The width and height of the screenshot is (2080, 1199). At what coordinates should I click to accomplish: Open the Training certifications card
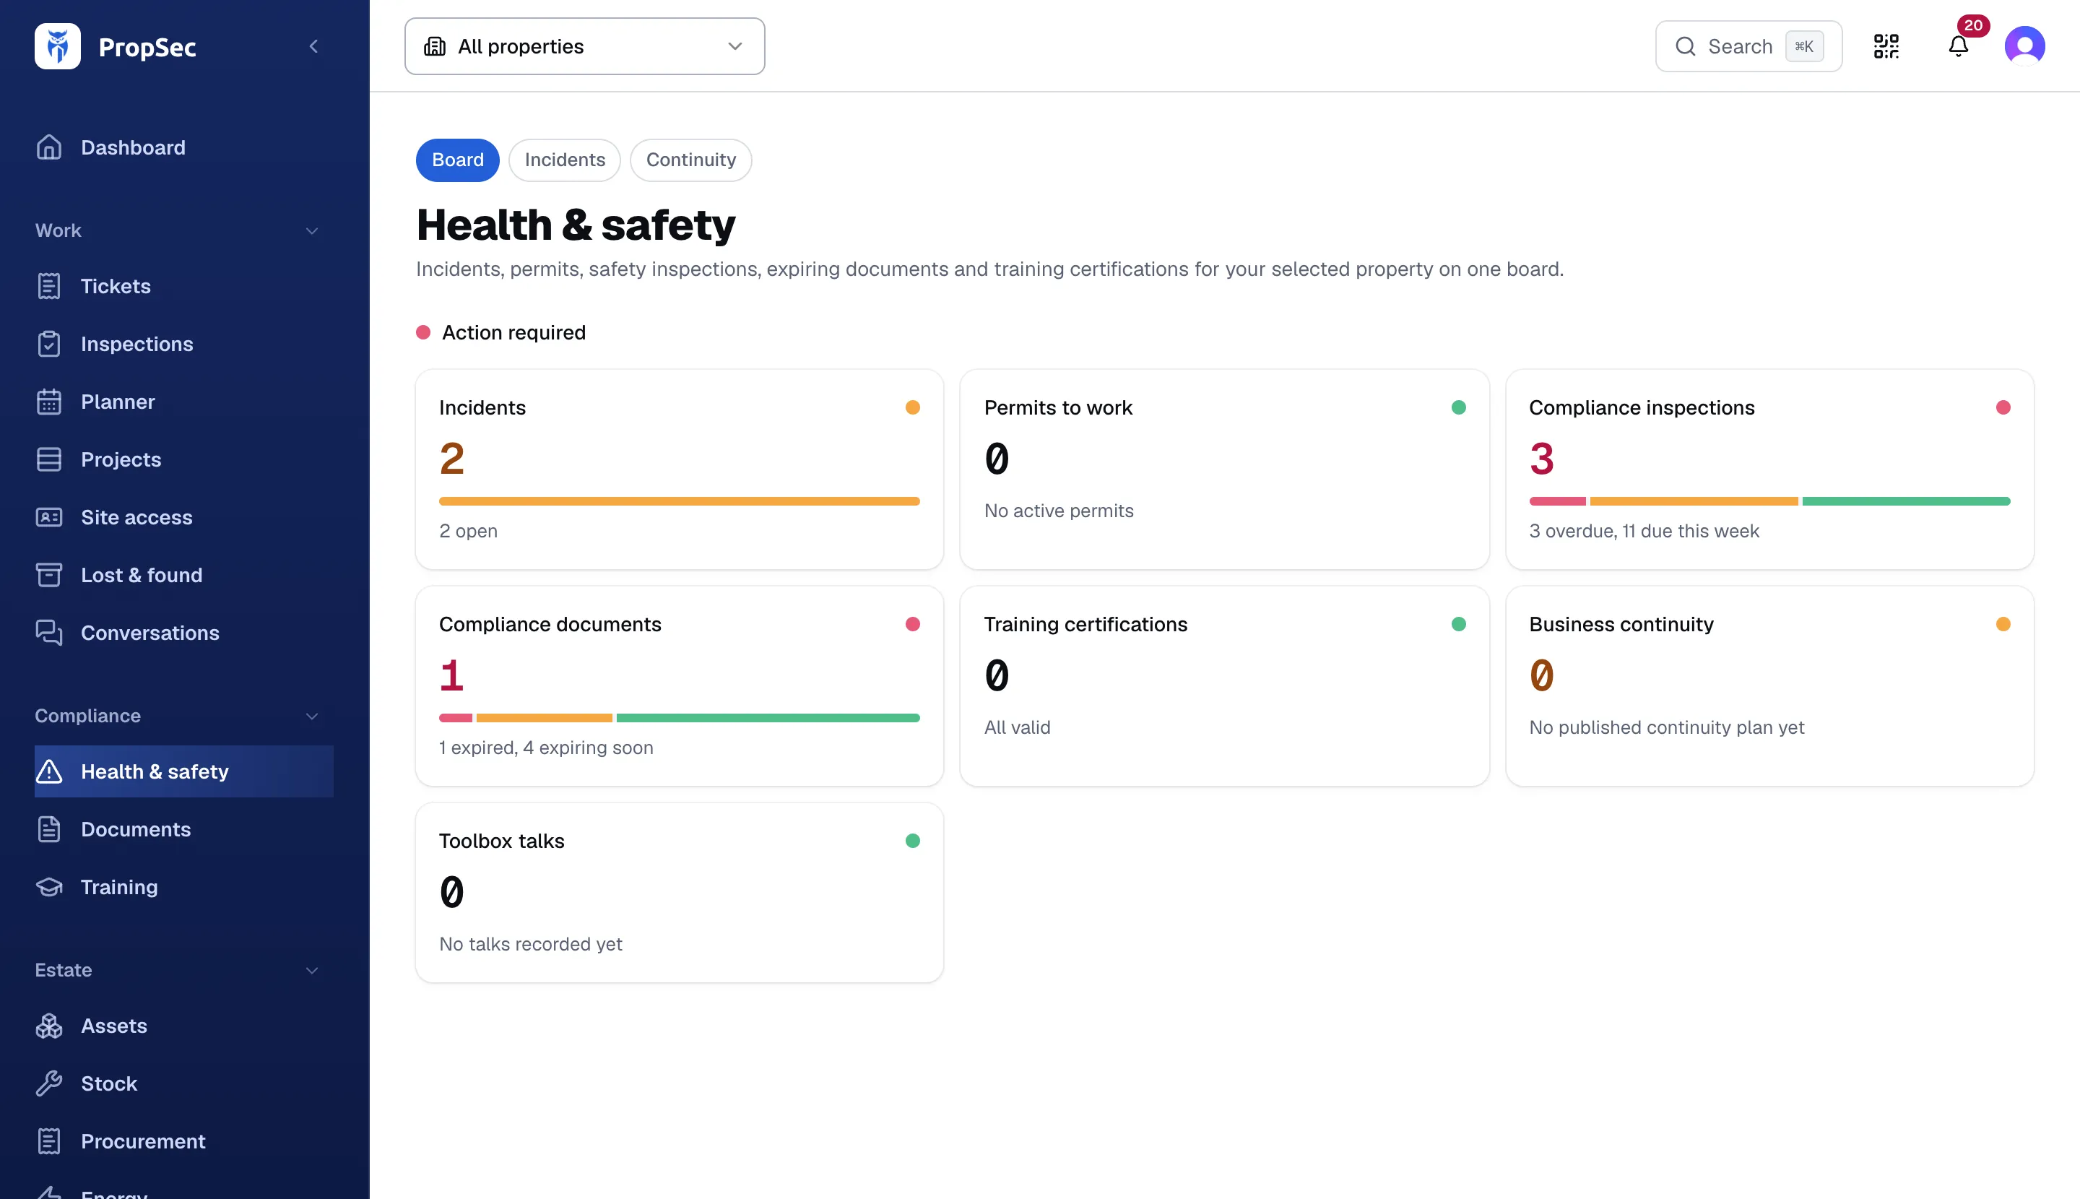tap(1224, 686)
